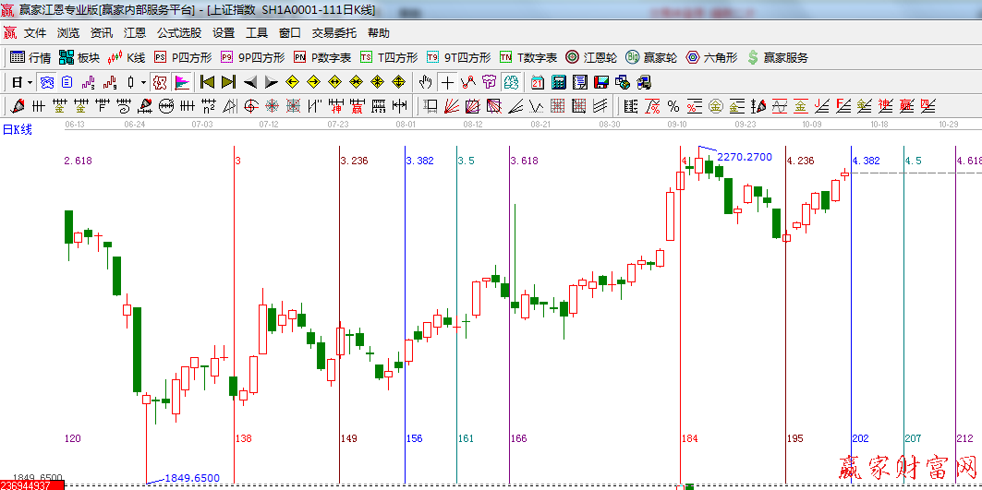Open the 交易委托 menu
This screenshot has height=490, width=982.
point(333,32)
